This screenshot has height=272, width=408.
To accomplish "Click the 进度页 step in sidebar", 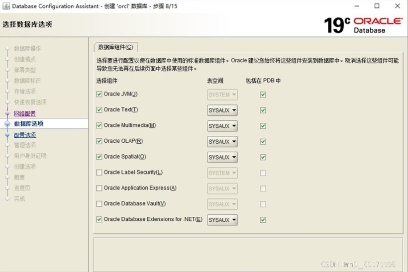I will pos(22,188).
